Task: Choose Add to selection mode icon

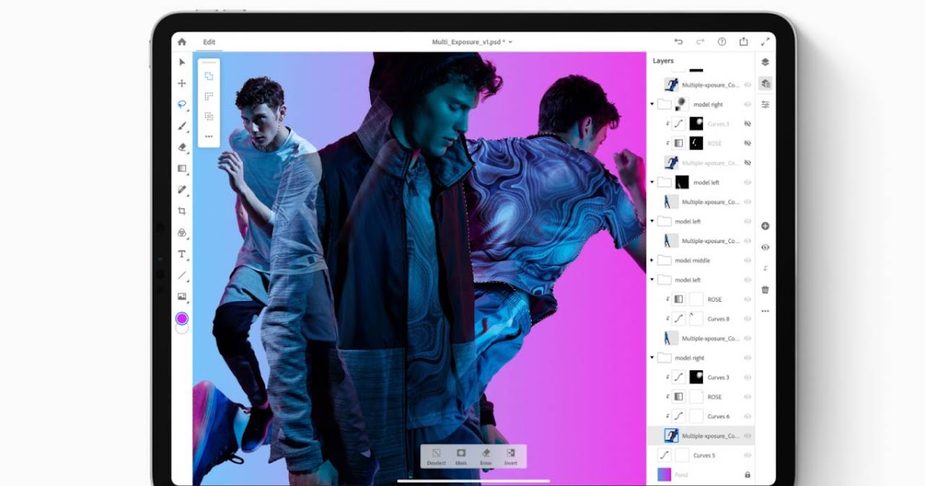Action: point(209,76)
